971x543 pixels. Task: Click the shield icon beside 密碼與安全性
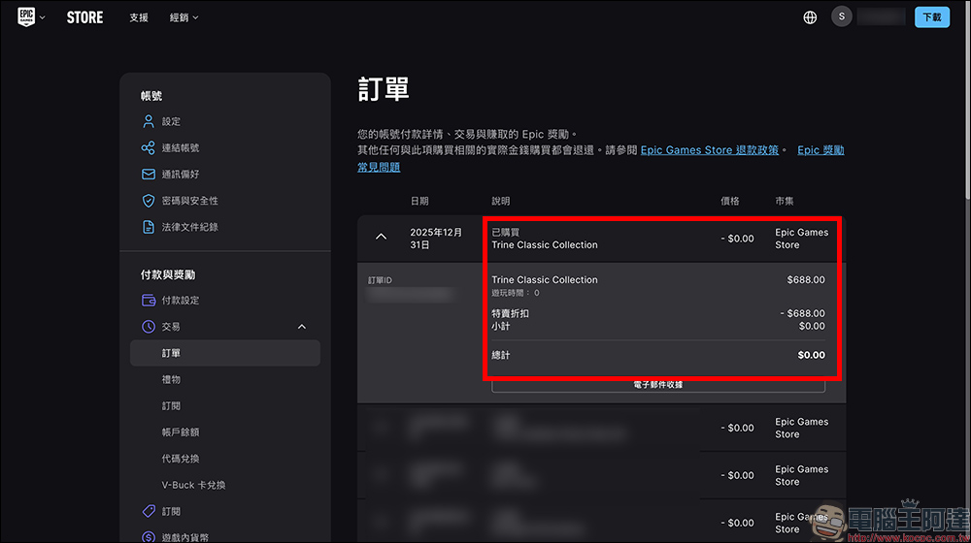coord(148,201)
